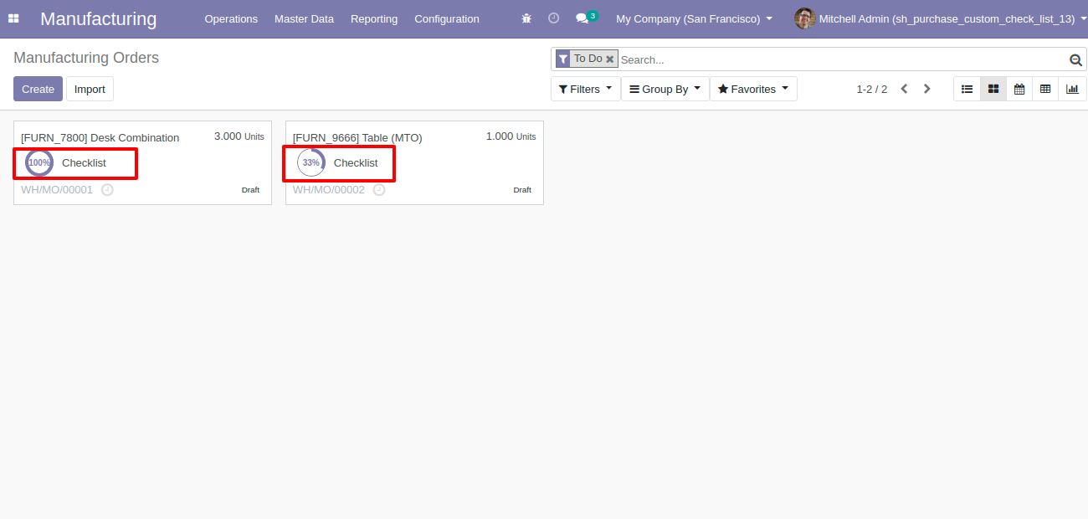Viewport: 1088px width, 519px height.
Task: Switch to list view
Action: 967,89
